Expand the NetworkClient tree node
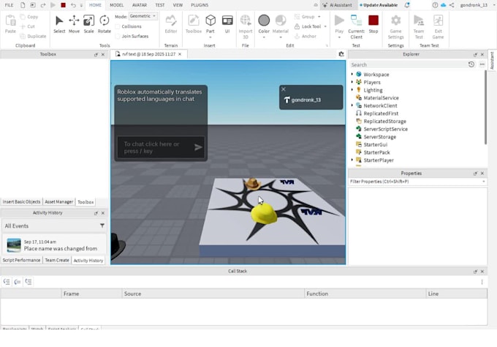Viewport: 497px width, 347px height. [352, 105]
